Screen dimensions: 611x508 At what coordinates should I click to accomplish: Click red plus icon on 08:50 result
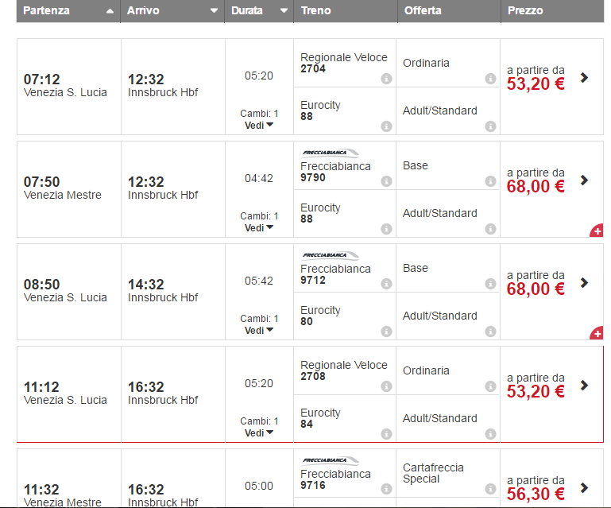pos(597,334)
